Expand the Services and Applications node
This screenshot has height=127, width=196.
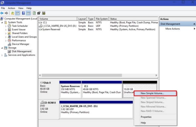(2, 55)
